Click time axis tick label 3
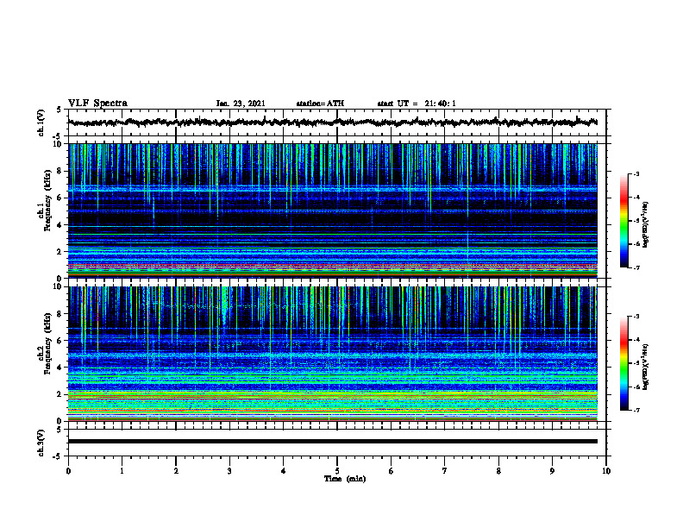The height and width of the screenshot is (528, 683). tap(230, 471)
